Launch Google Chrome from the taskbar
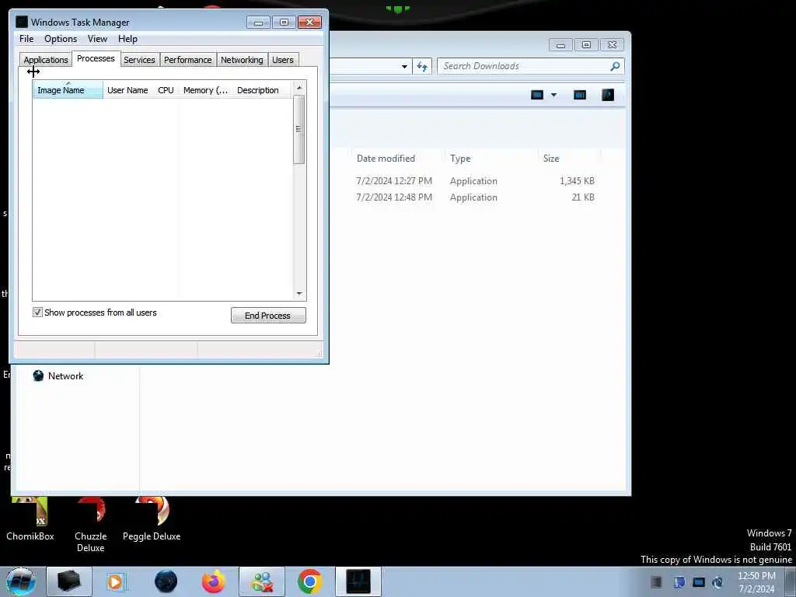The width and height of the screenshot is (796, 597). tap(309, 581)
